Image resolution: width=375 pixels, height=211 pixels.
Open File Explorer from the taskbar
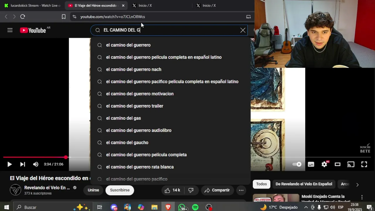coord(154,207)
